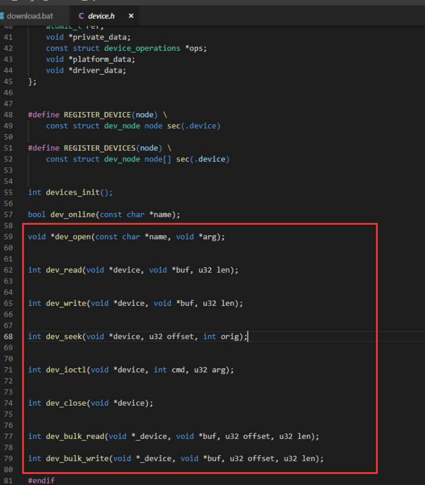Click line number 46 in the gutter

(8, 93)
